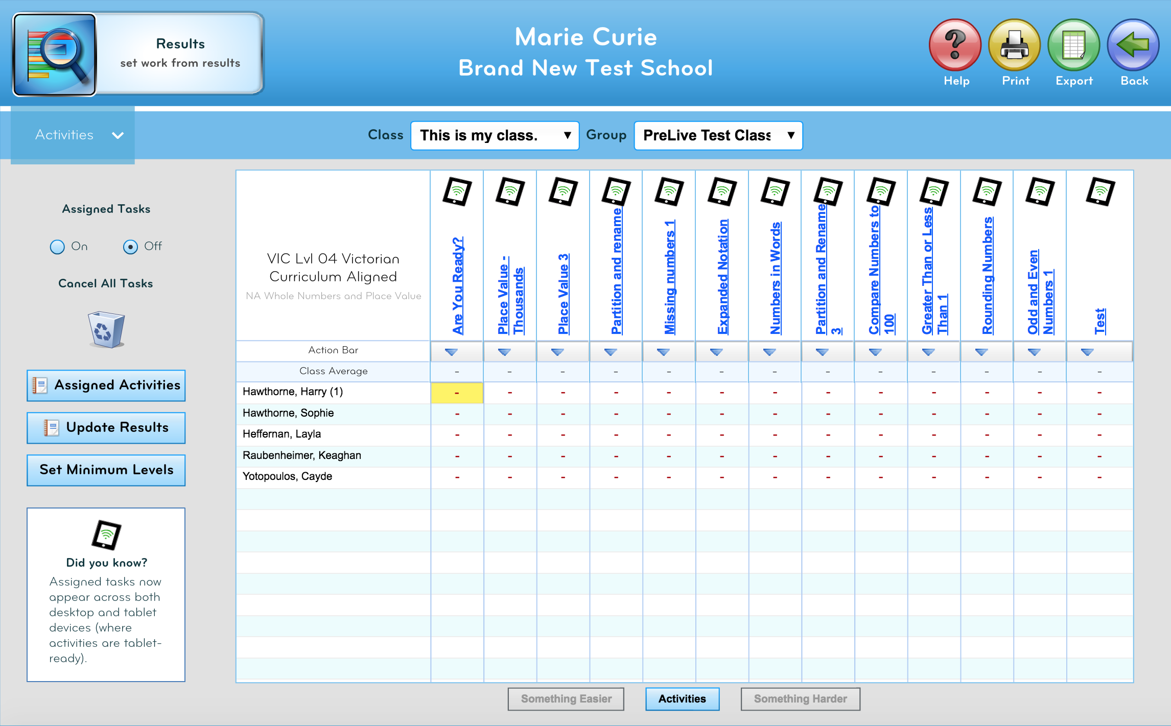Click the Set Minimum Levels button

(106, 468)
